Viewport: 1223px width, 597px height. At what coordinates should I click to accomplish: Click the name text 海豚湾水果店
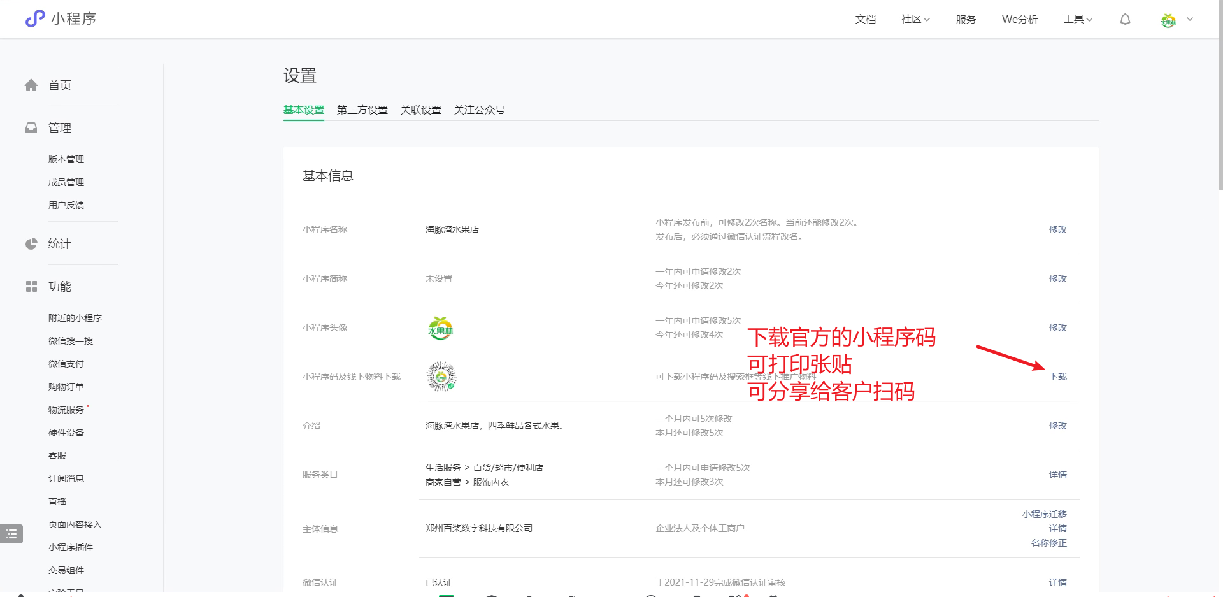point(452,229)
